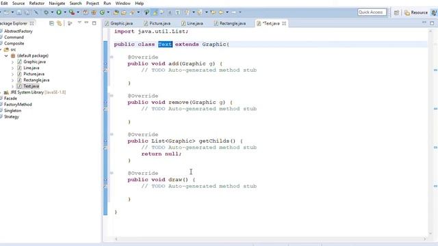Click the Debug bug icon
Image resolution: width=438 pixels, height=246 pixels.
(x=46, y=12)
